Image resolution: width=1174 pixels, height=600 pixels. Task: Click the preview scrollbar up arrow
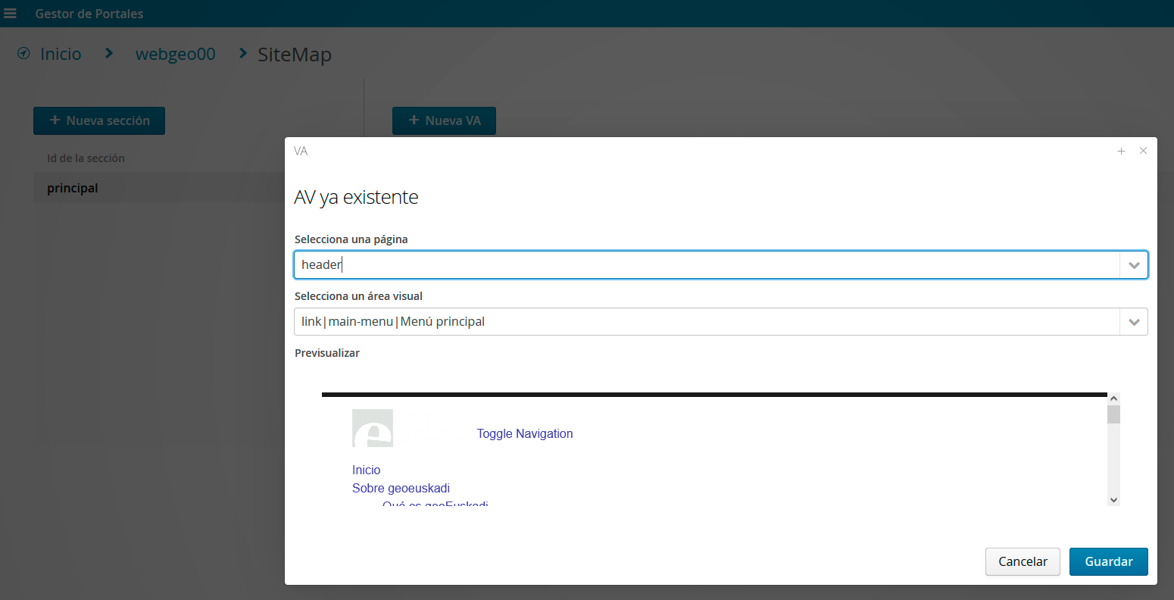tap(1113, 398)
